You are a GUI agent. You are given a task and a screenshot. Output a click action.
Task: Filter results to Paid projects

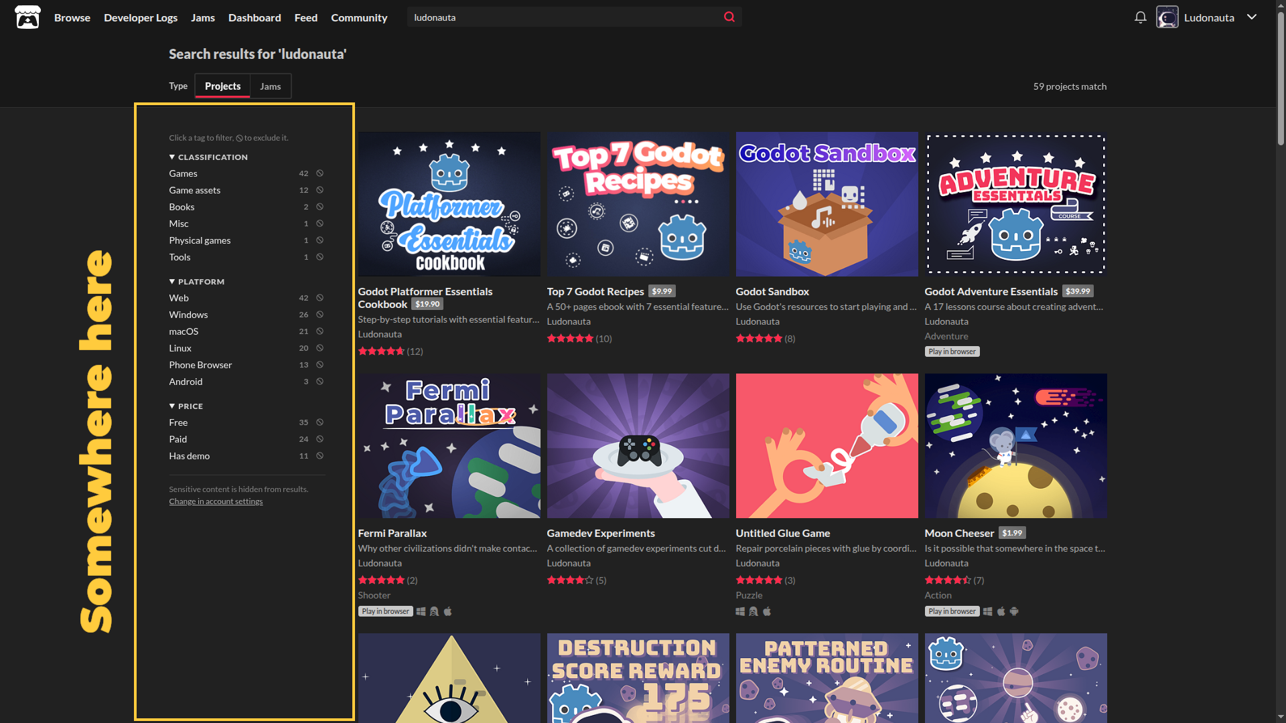pos(178,439)
